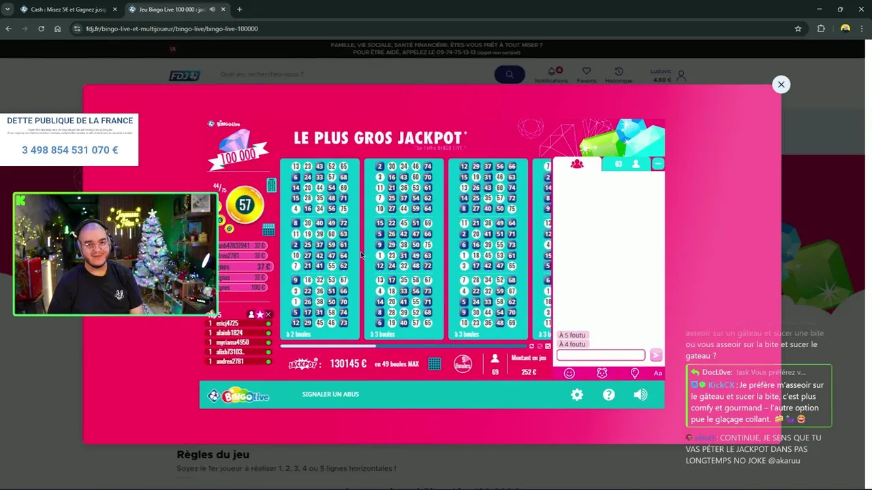Open browser extensions puzzle icon
This screenshot has width=872, height=490.
point(821,29)
